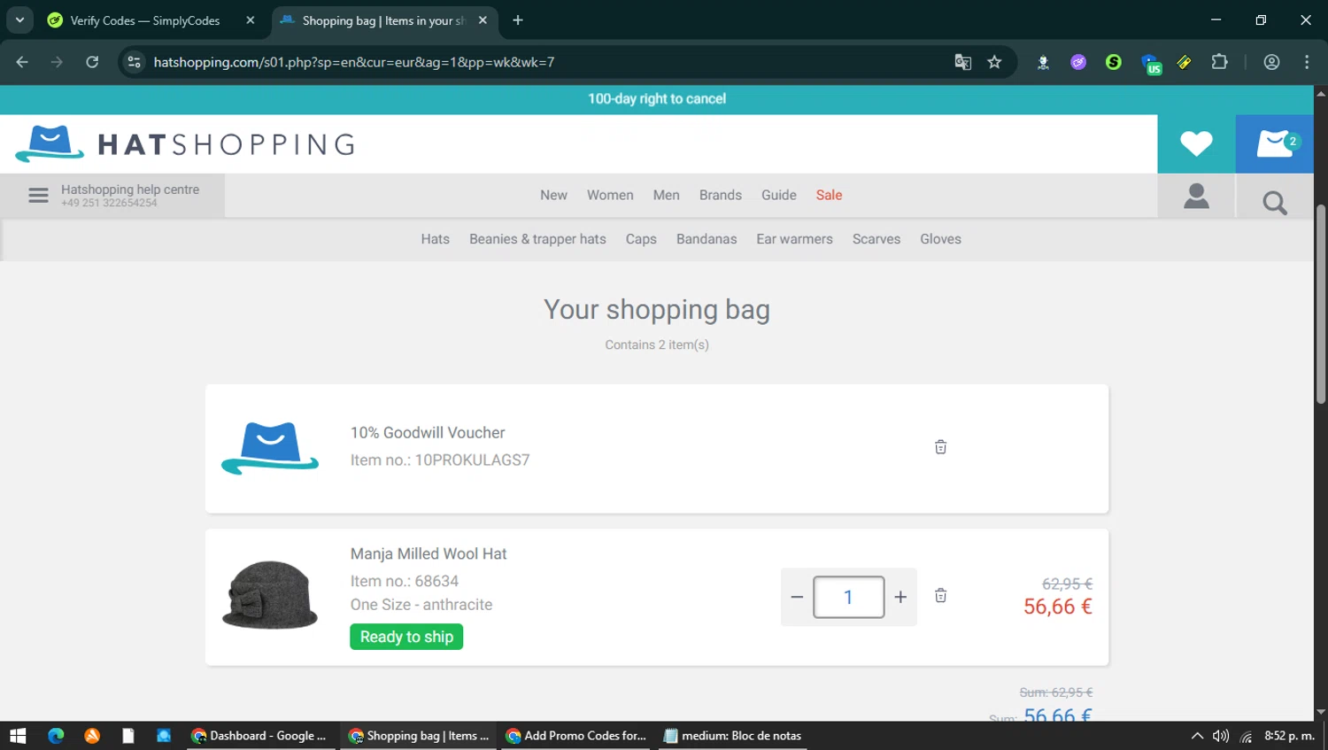This screenshot has width=1328, height=750.
Task: Switch to Dashboard - Google taskbar window
Action: pos(260,736)
